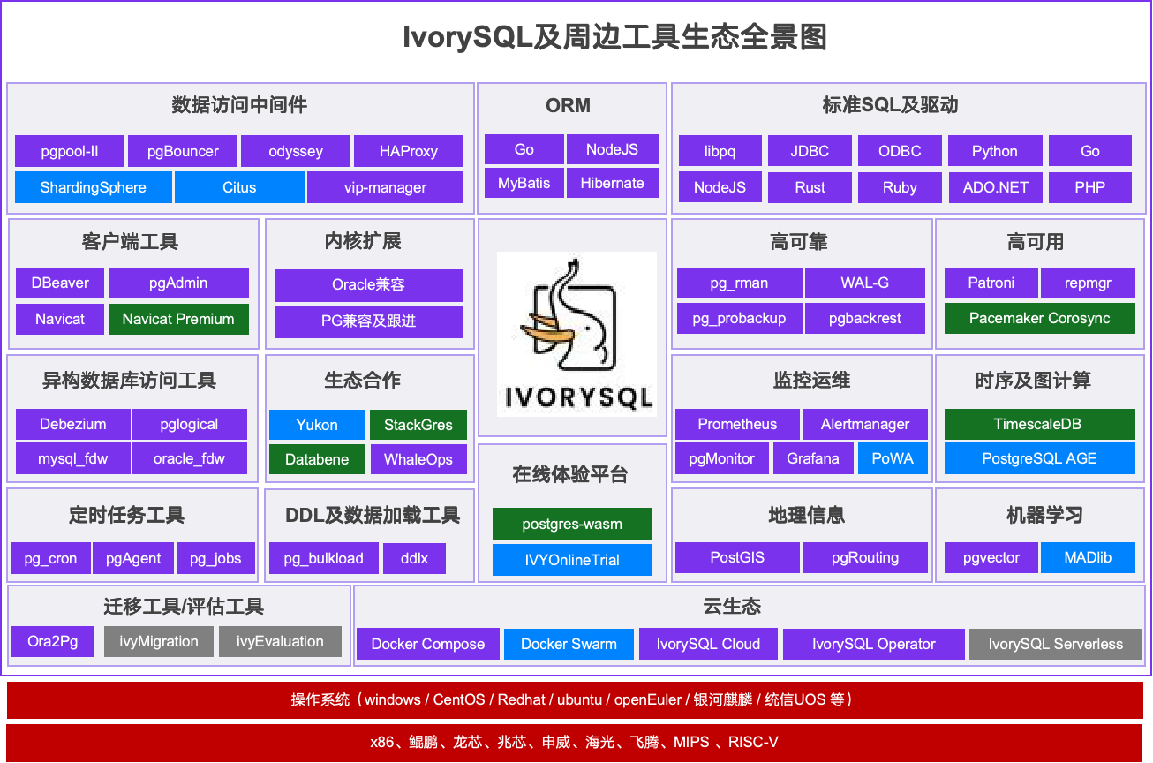Select TimescaleDB under 时序及图计算
The height and width of the screenshot is (763, 1153).
pyautogui.click(x=1039, y=424)
